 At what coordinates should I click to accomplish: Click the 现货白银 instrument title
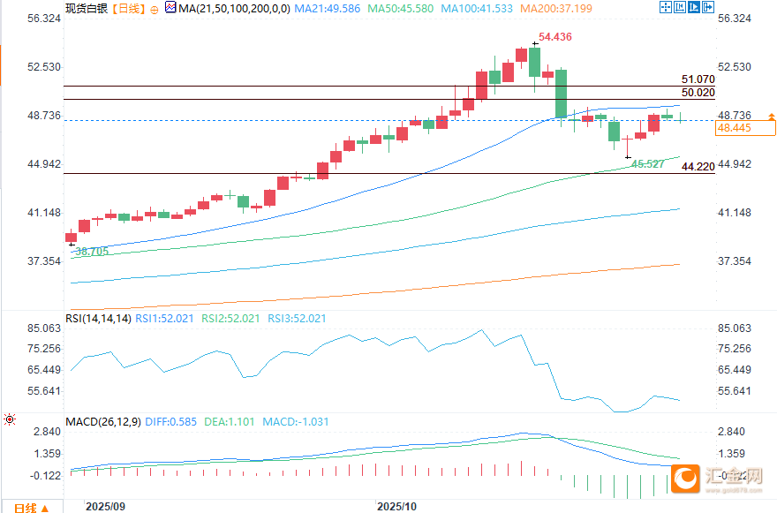coord(87,9)
